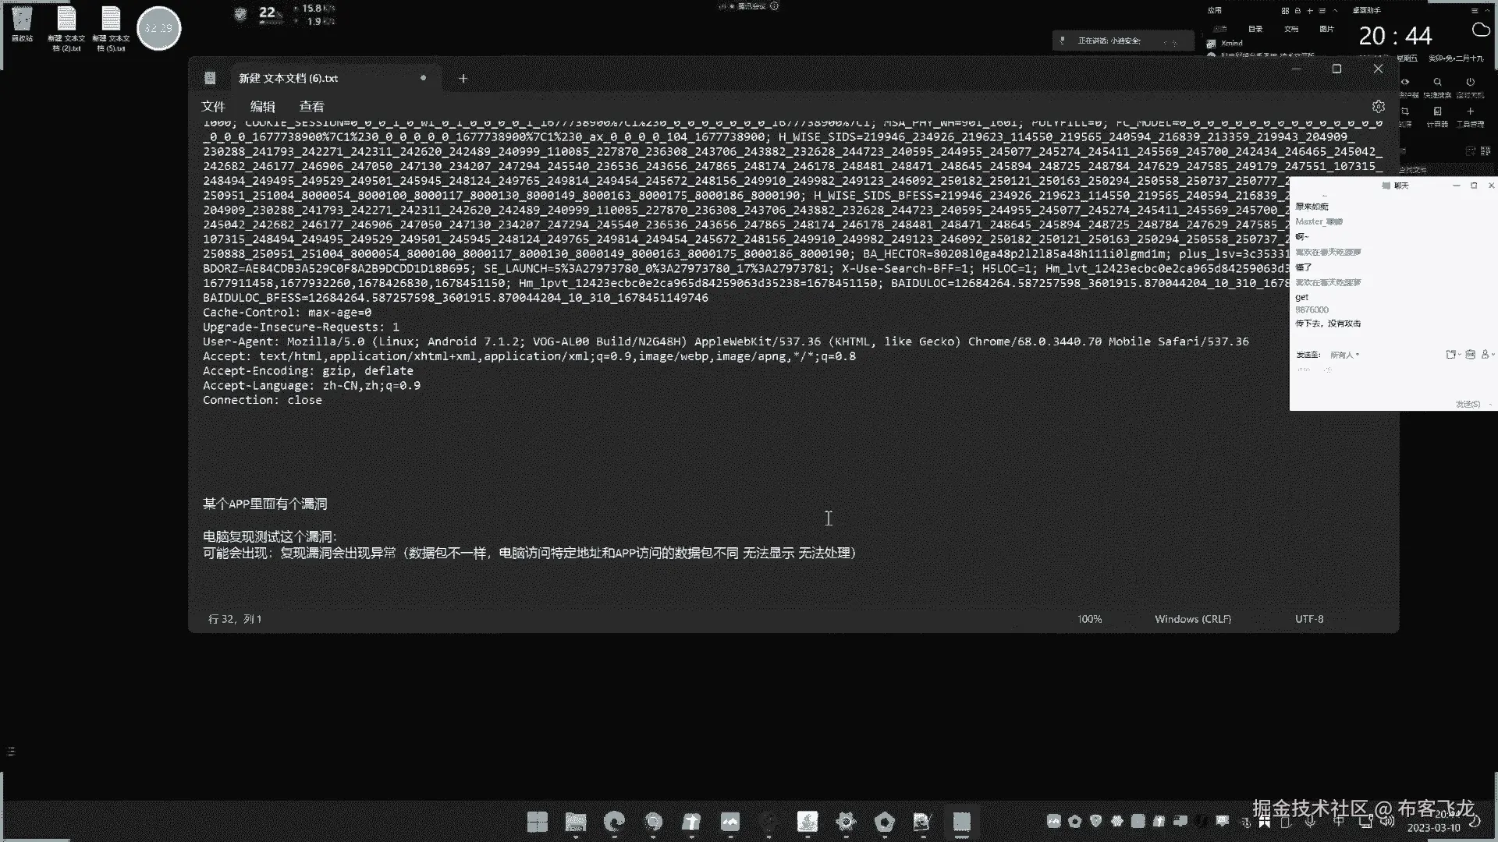Image resolution: width=1498 pixels, height=842 pixels.
Task: Launch Microsoft Edge from the taskbar
Action: tap(614, 822)
